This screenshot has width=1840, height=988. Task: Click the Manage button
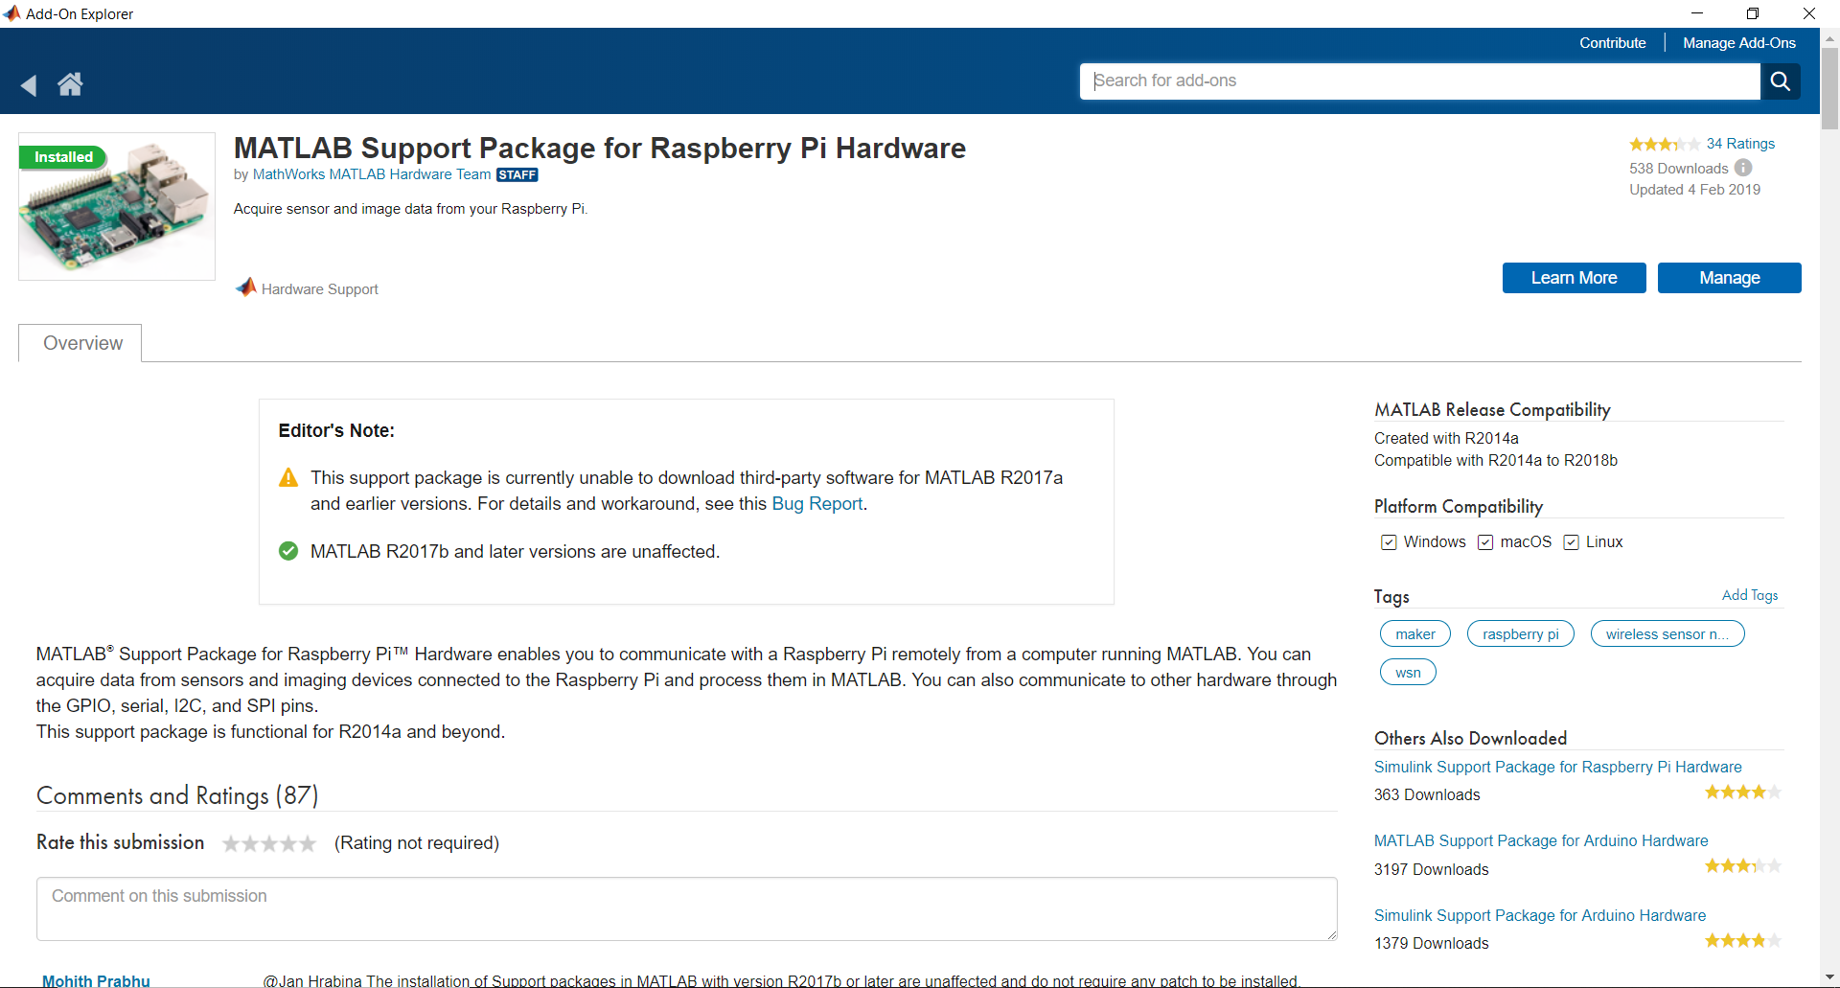[1729, 278]
